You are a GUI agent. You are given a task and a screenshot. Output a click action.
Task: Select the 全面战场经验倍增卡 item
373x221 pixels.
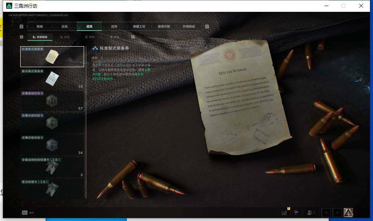tap(52, 167)
